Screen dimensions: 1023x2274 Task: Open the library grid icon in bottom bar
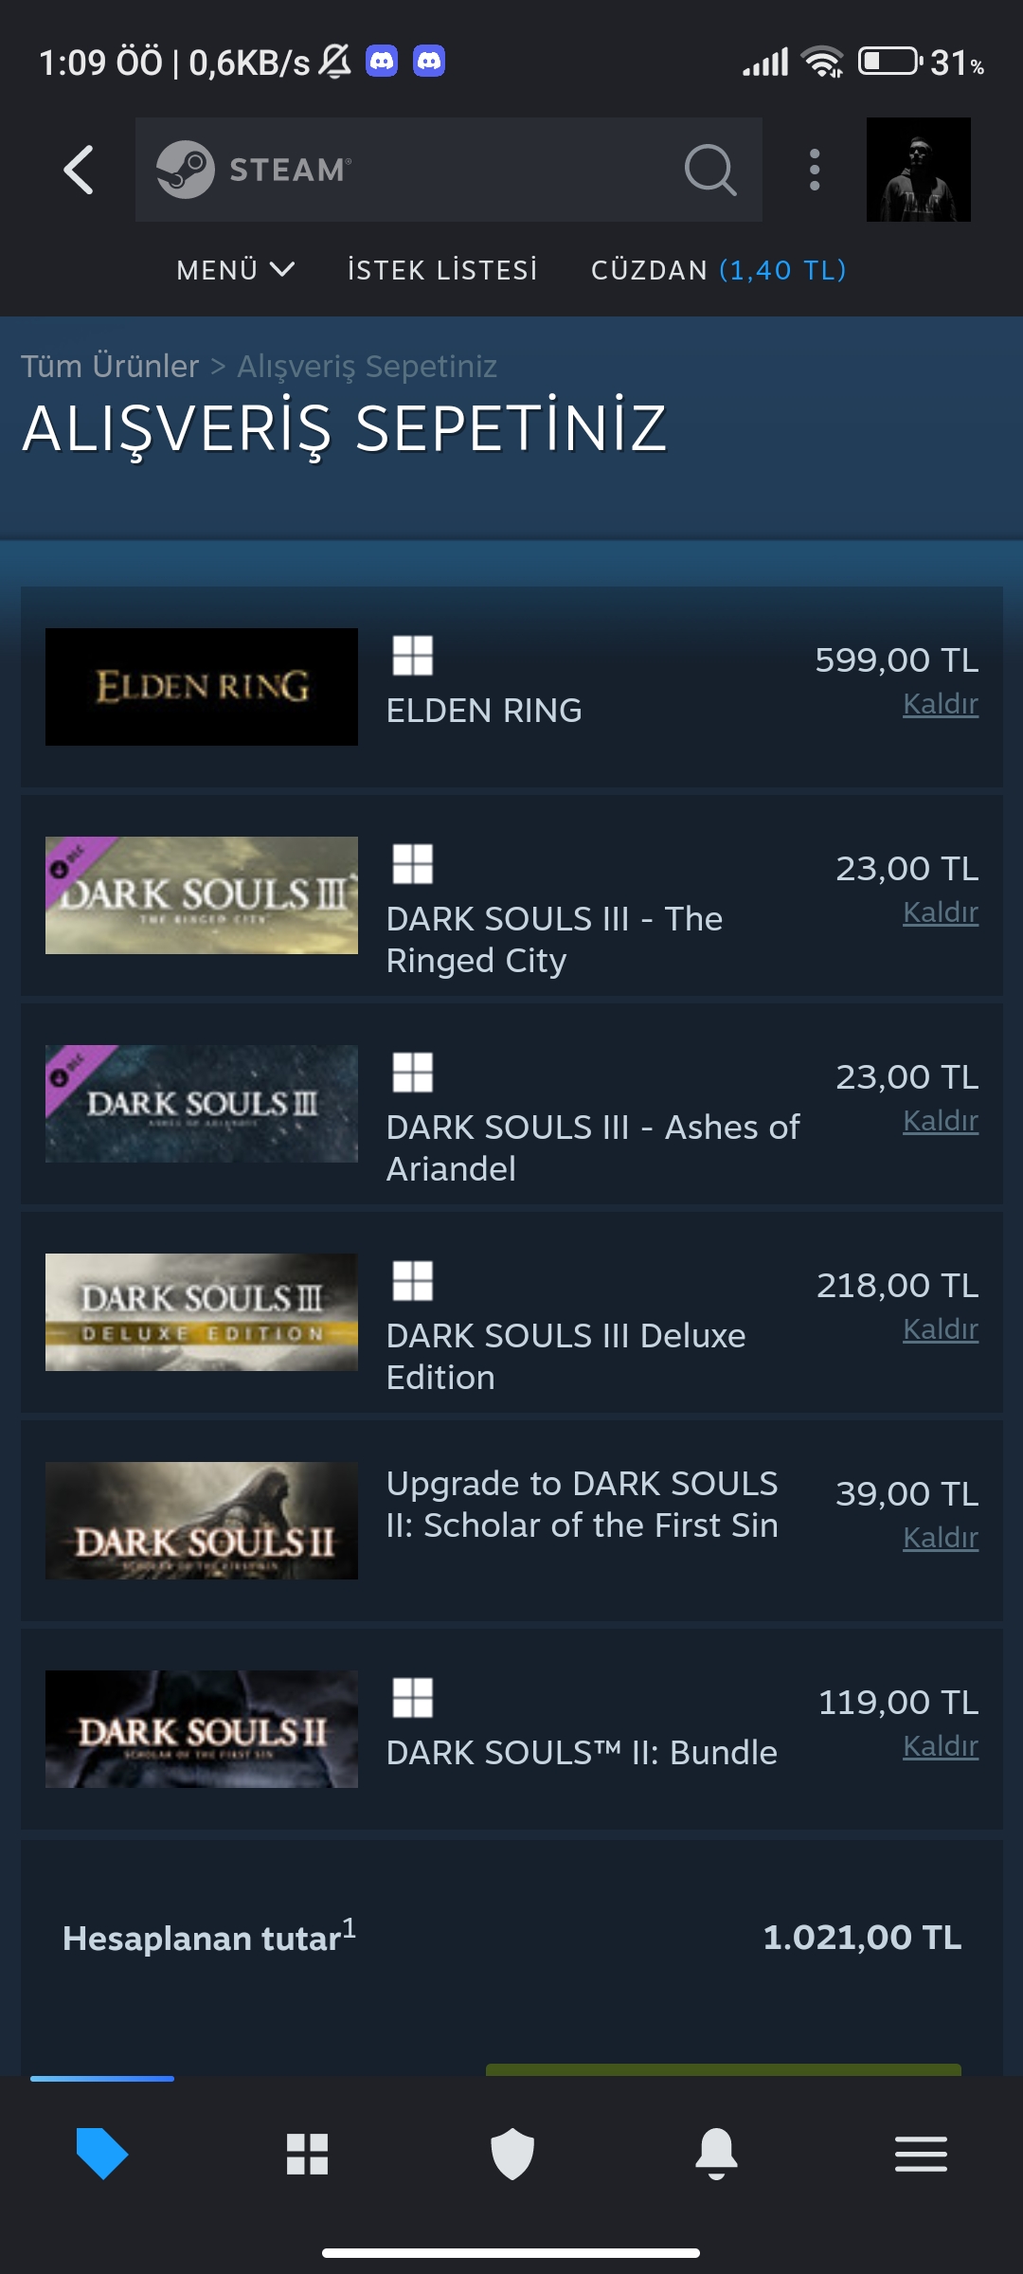(x=307, y=2154)
